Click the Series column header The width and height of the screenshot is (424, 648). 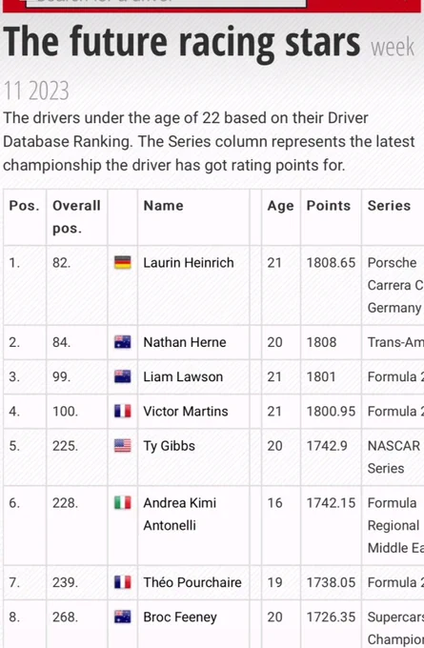tap(390, 206)
